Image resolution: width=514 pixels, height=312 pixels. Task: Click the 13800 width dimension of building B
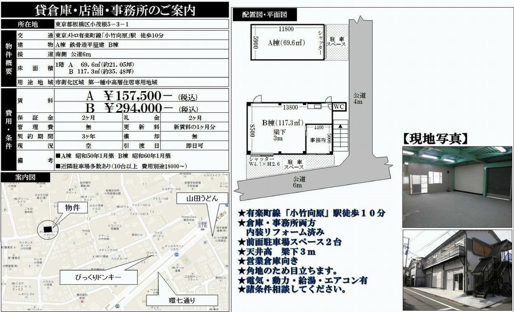click(290, 107)
